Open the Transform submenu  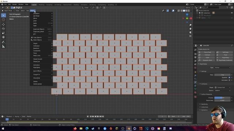41,13
